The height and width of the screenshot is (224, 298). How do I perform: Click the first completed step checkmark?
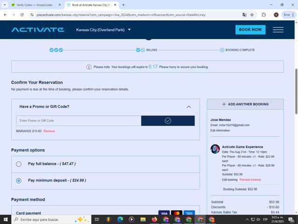point(51,50)
